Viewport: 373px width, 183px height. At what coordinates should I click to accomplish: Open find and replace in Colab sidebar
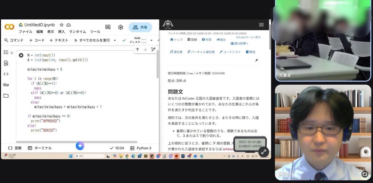pyautogui.click(x=6, y=63)
